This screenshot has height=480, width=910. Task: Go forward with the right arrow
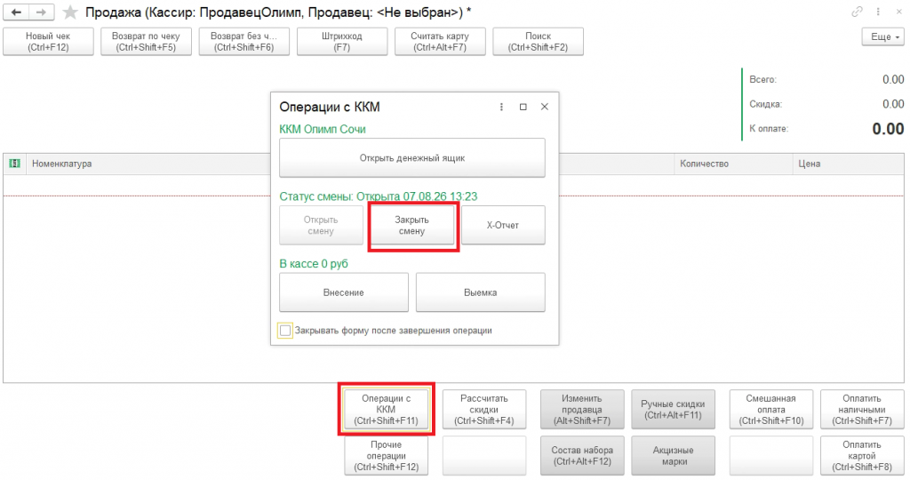click(41, 12)
